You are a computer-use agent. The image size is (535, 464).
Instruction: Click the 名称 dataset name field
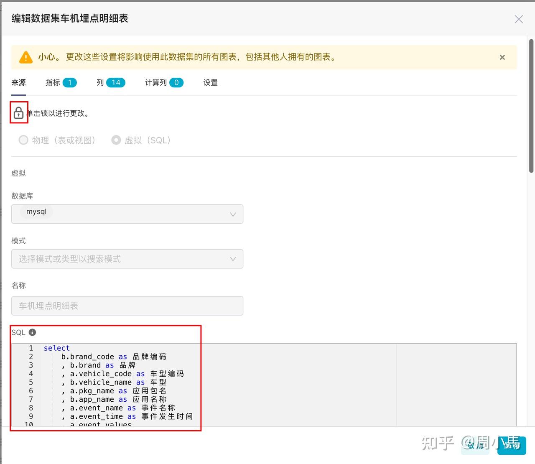(x=127, y=306)
